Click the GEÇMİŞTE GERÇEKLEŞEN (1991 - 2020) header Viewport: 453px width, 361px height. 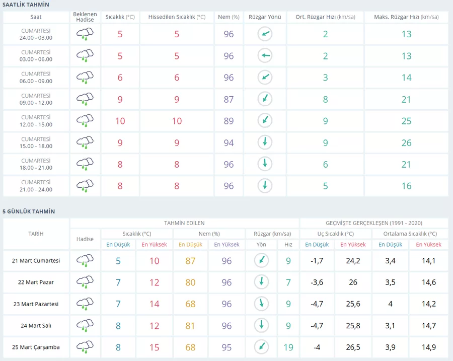[374, 223]
